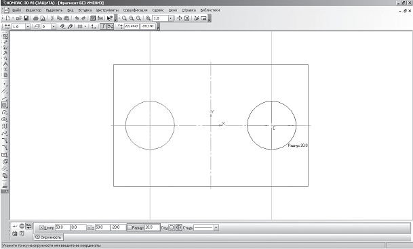The width and height of the screenshot is (413, 249).
Task: Select circle without axes option
Action: 172,227
